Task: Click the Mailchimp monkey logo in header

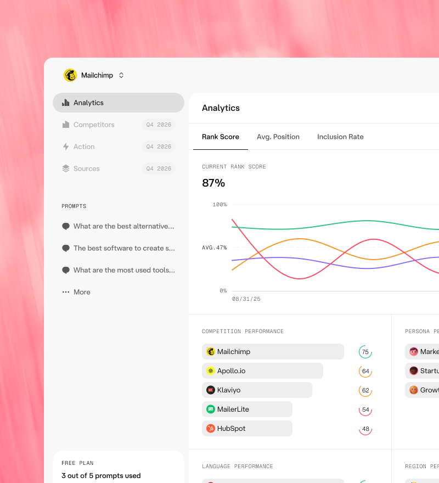Action: (70, 75)
